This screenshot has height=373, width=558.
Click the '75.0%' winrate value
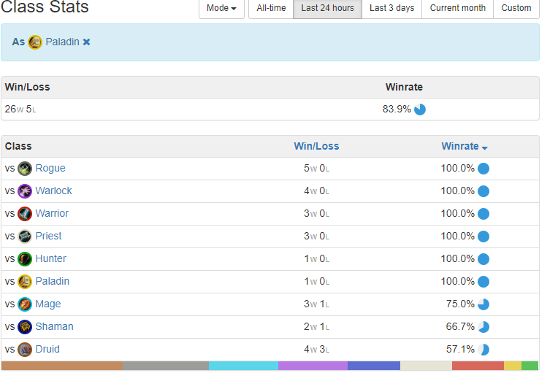point(460,304)
